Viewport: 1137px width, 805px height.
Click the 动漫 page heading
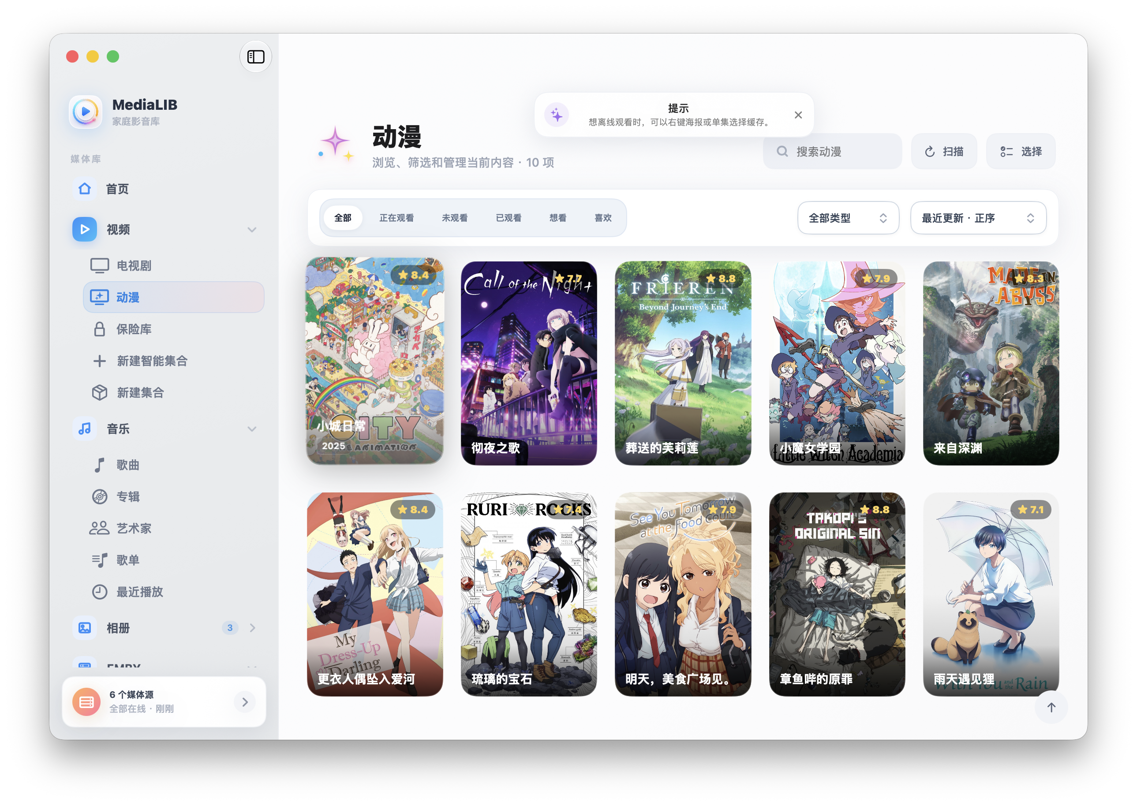(396, 137)
